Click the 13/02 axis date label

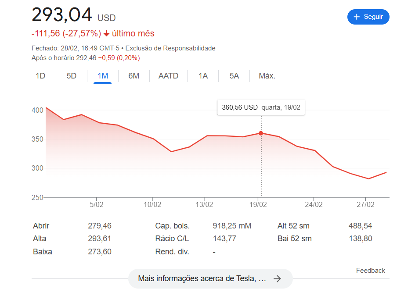pyautogui.click(x=204, y=204)
